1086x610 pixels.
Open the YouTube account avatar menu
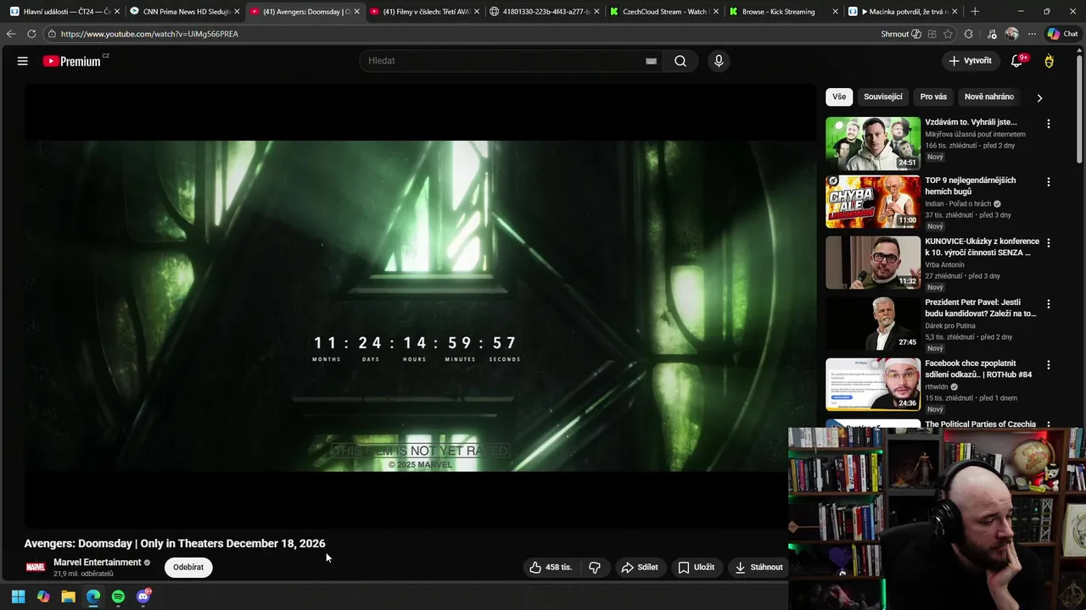[x=1050, y=61]
